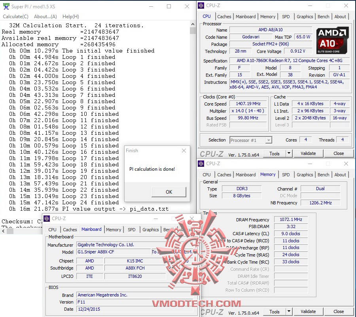This screenshot has width=356, height=317.
Task: Switch to Memory tab in top CPU-Z window
Action: coord(268,17)
